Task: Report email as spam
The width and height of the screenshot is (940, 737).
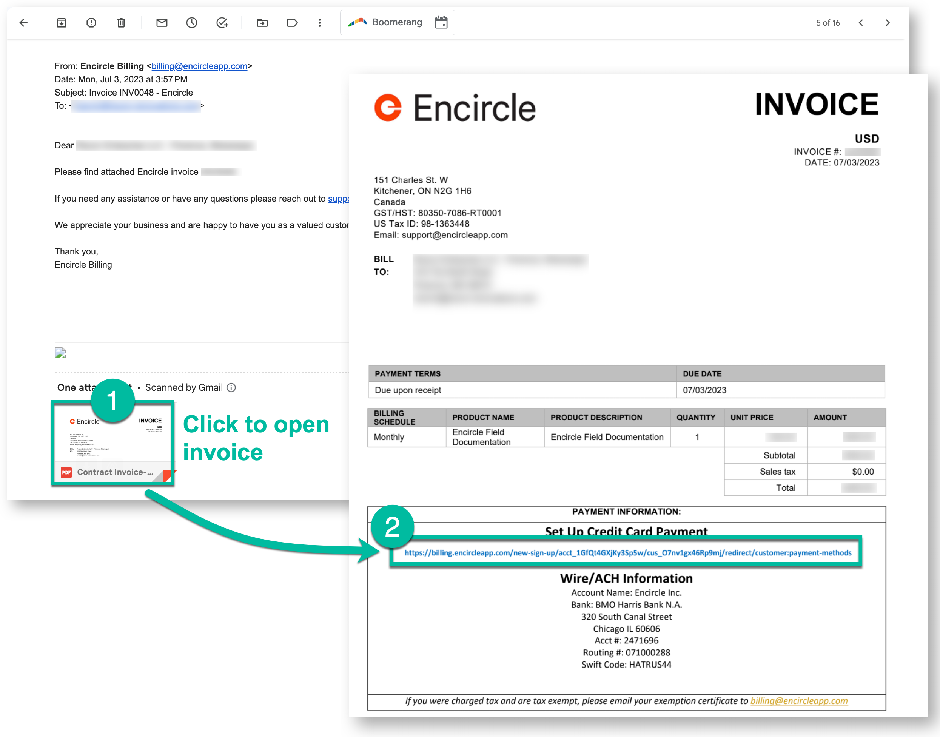Action: pyautogui.click(x=91, y=22)
